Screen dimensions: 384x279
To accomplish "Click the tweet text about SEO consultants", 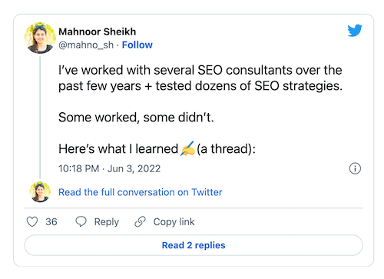I will click(200, 78).
